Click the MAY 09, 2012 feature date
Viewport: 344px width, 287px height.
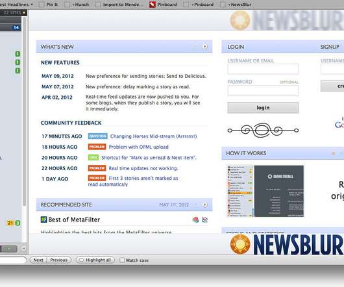[x=58, y=76]
